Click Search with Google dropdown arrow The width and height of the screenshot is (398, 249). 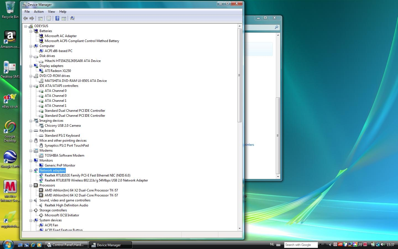(320, 244)
